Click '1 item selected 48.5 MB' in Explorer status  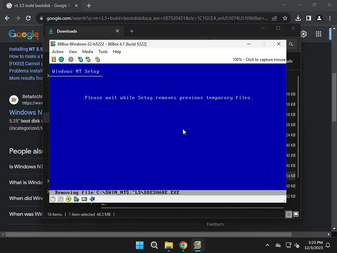(90, 214)
